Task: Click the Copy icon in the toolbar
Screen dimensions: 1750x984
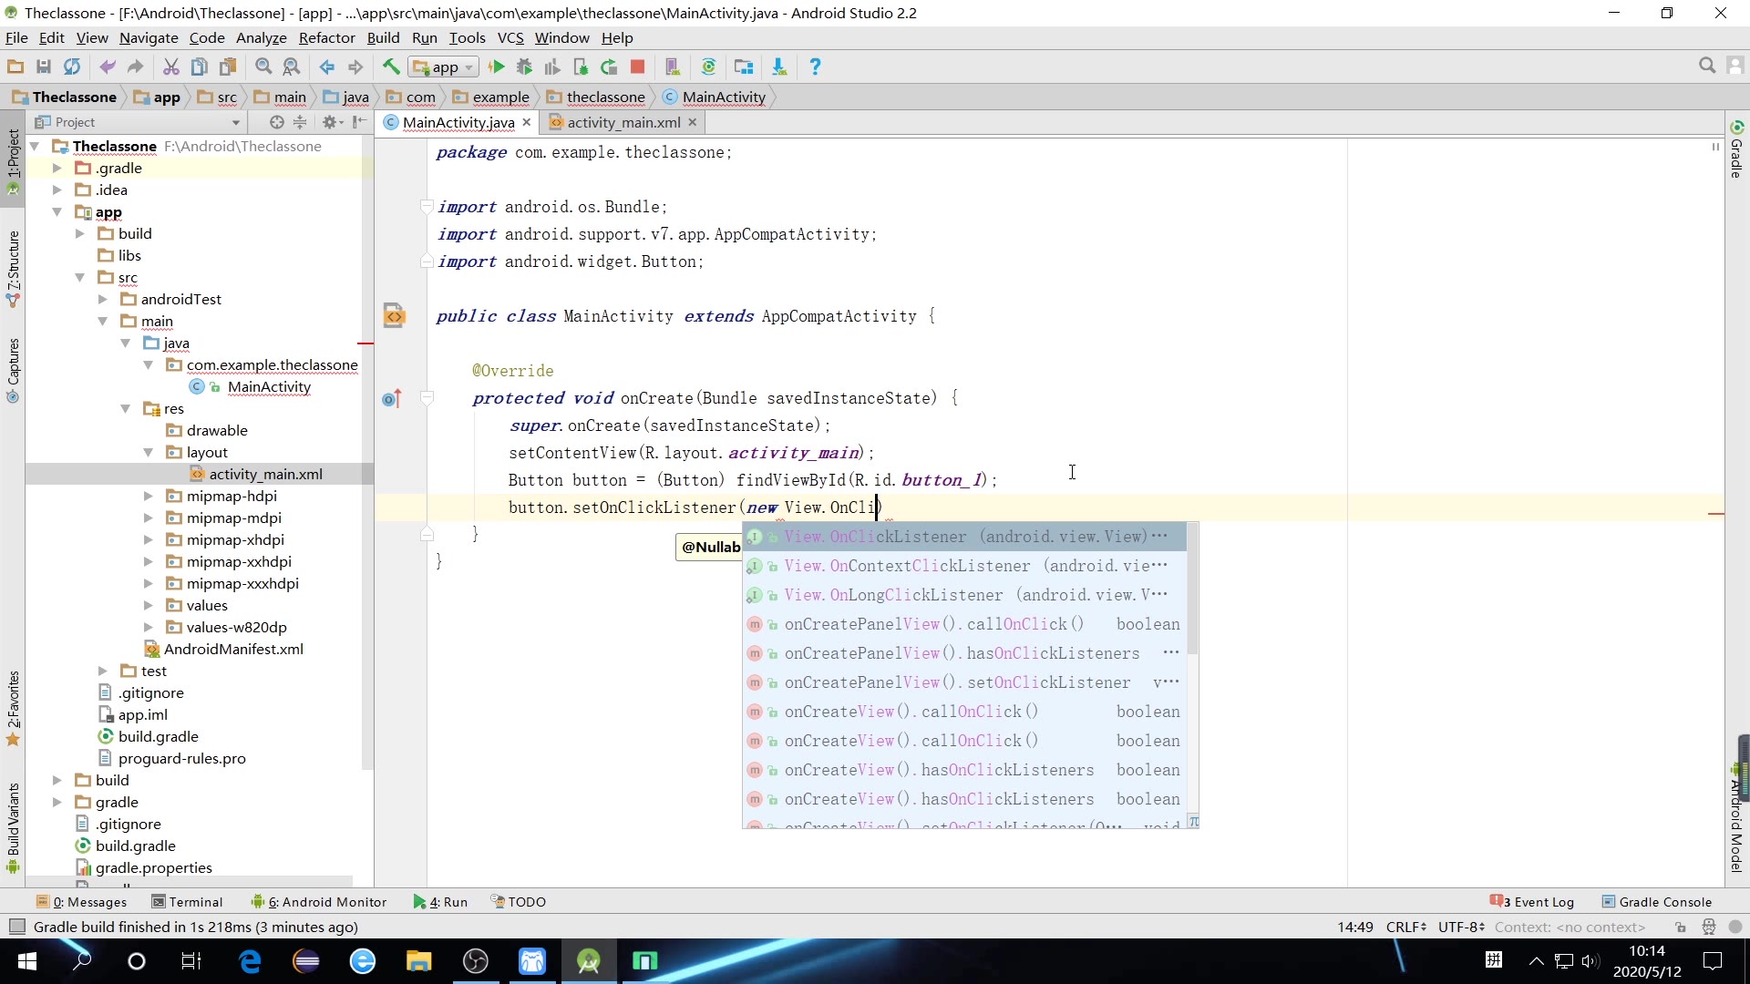Action: [199, 67]
